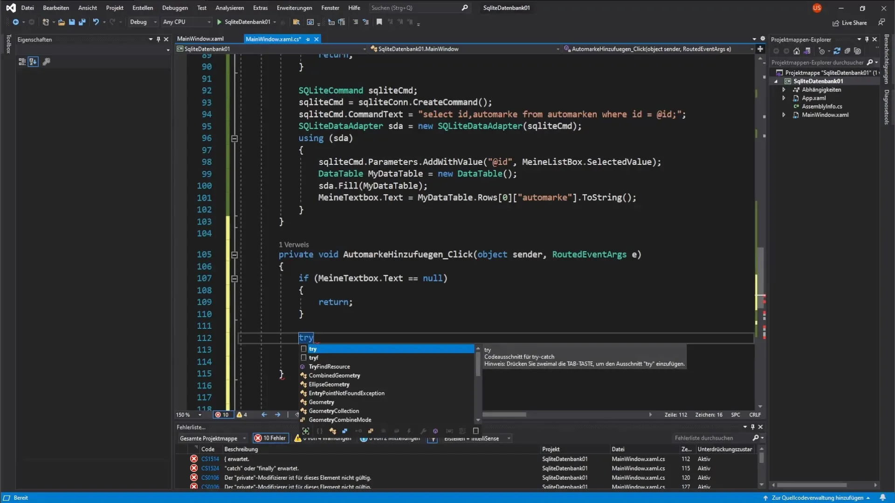Toggle classes filter in IntelliSense filter bar
The image size is (895, 503).
click(x=332, y=431)
